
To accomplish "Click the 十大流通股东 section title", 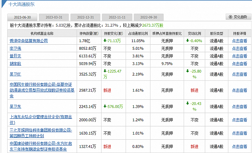I will point(22,4).
